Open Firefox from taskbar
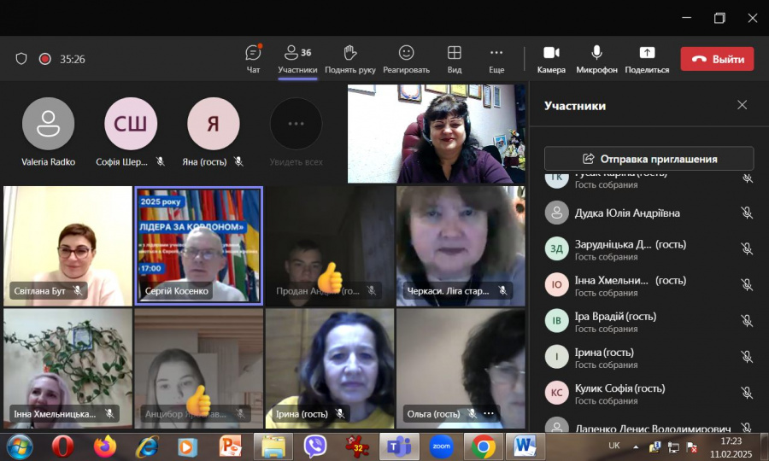 pos(105,446)
